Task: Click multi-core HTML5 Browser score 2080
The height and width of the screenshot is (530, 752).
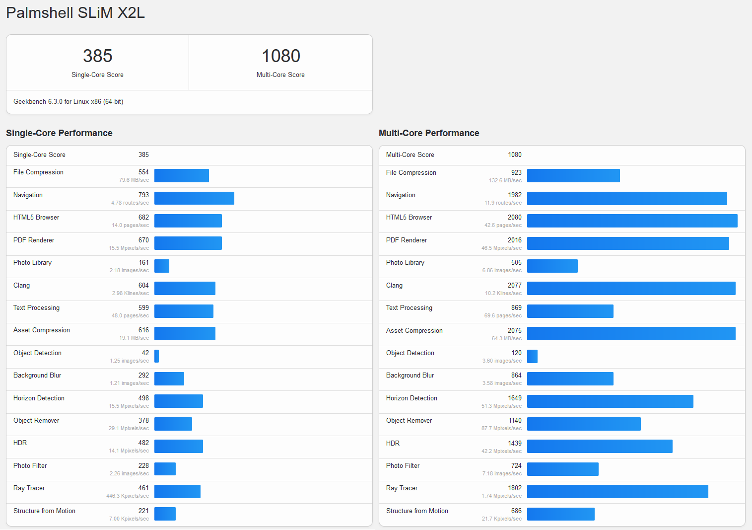Action: pyautogui.click(x=515, y=217)
